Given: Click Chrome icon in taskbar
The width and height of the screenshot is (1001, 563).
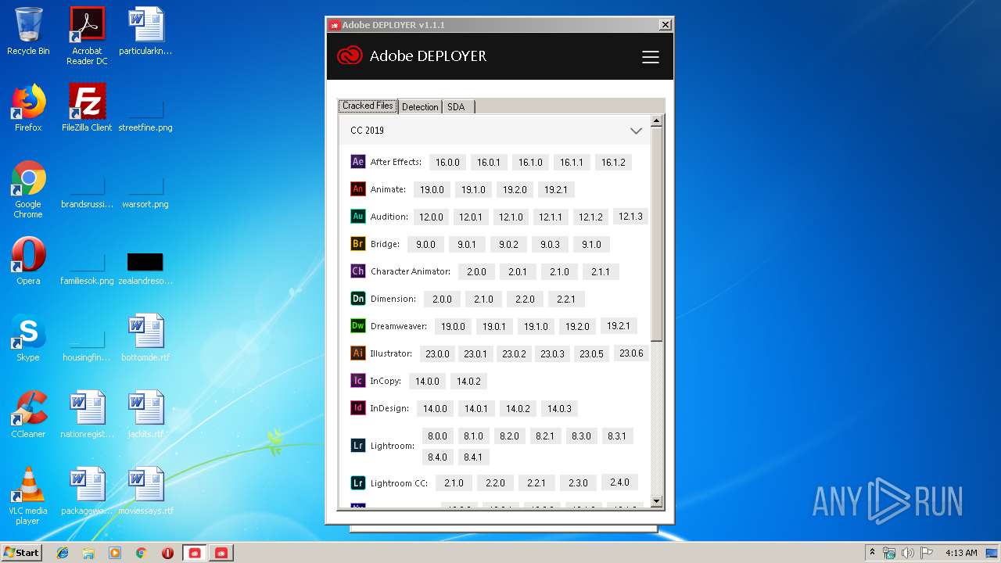Looking at the screenshot, I should pyautogui.click(x=141, y=553).
